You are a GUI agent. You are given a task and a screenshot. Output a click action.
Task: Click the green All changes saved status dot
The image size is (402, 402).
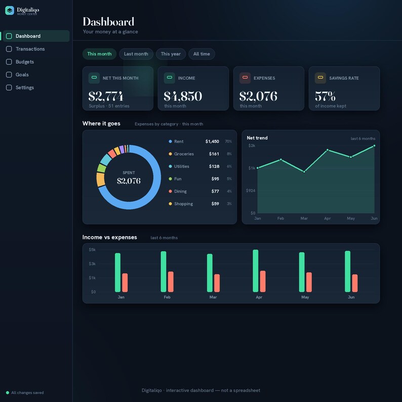tap(8, 392)
